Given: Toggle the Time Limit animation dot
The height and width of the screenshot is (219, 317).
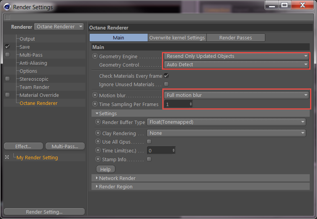Looking at the screenshot, I should (x=98, y=150).
